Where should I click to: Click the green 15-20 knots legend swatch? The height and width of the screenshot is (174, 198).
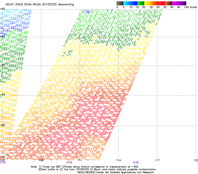(141, 3)
